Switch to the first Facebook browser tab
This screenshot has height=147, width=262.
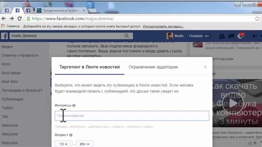(7, 11)
